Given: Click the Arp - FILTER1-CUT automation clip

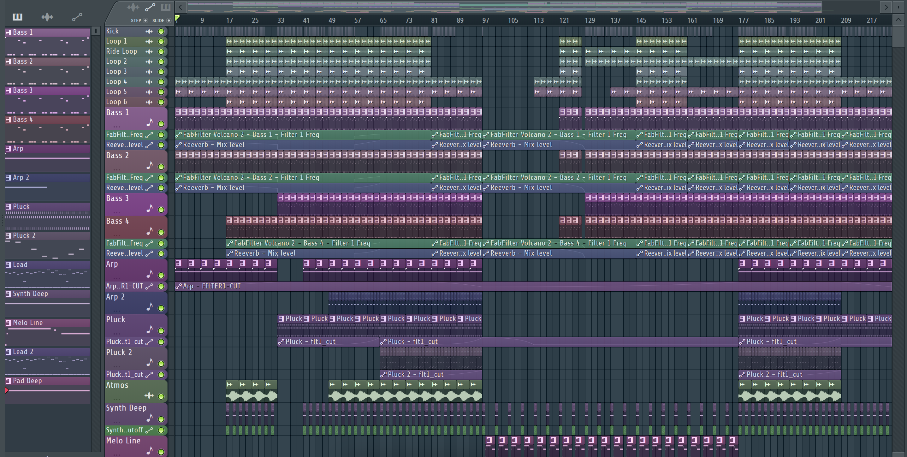Looking at the screenshot, I should 533,286.
